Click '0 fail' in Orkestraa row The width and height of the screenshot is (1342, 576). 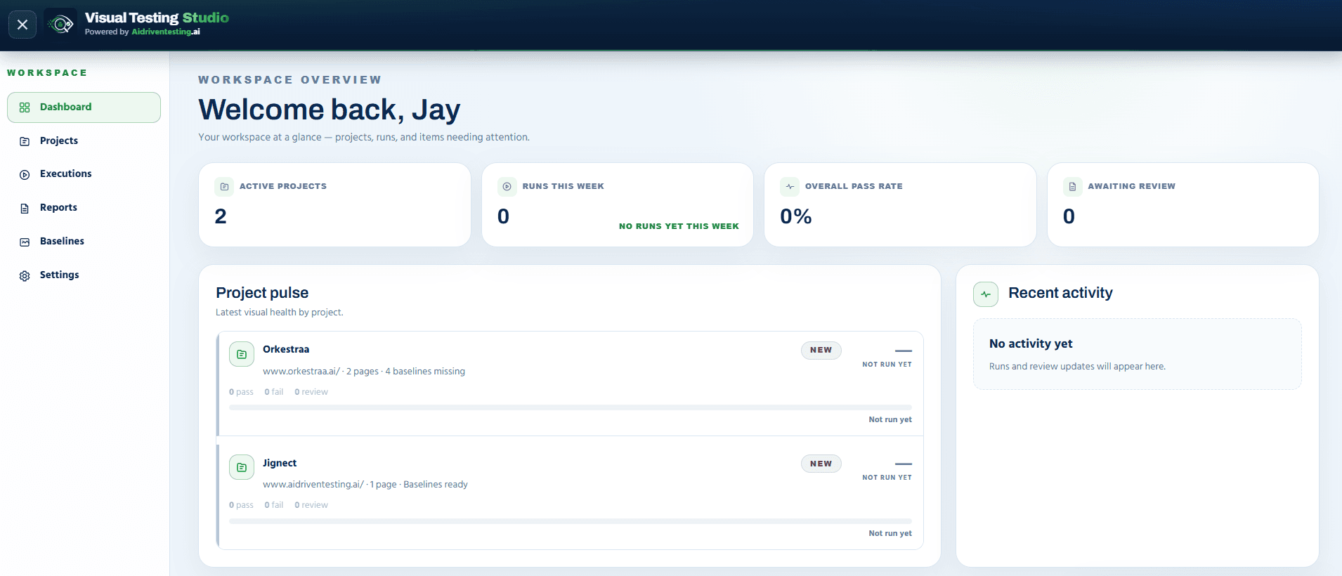[274, 392]
